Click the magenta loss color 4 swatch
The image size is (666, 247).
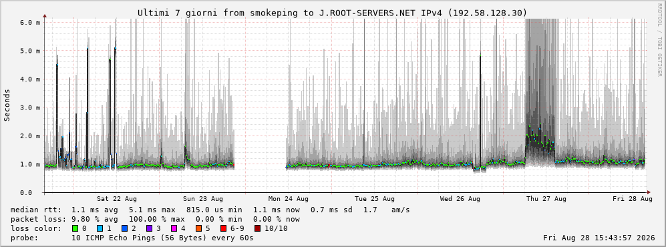[x=174, y=228]
